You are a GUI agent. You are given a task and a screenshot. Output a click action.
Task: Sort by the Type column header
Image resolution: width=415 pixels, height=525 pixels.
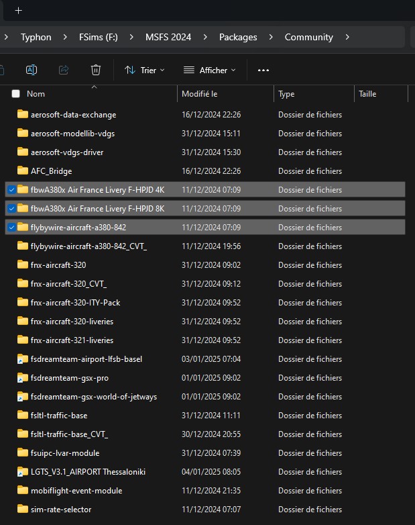point(286,94)
